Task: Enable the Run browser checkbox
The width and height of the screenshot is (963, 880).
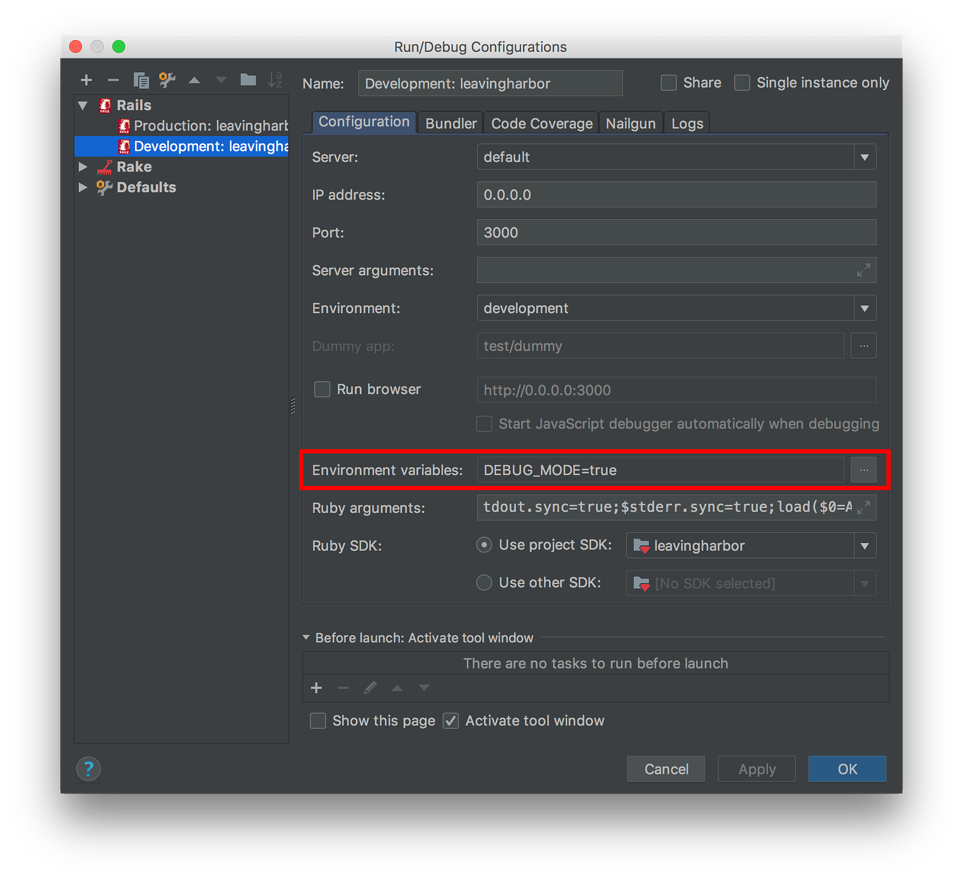Action: (x=322, y=389)
